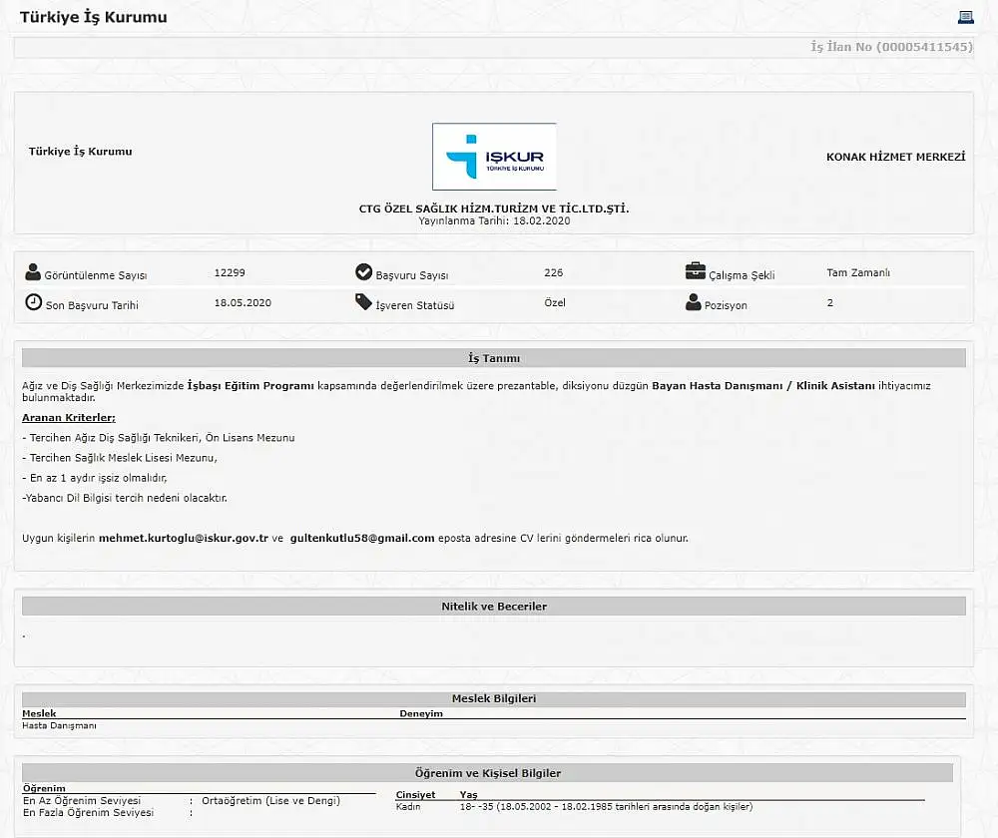Click the Özel employer status value
The height and width of the screenshot is (838, 998).
(555, 303)
